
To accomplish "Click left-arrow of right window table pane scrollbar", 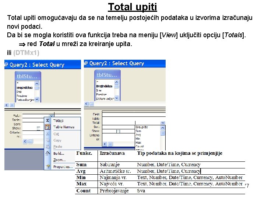I will pos(86,104).
